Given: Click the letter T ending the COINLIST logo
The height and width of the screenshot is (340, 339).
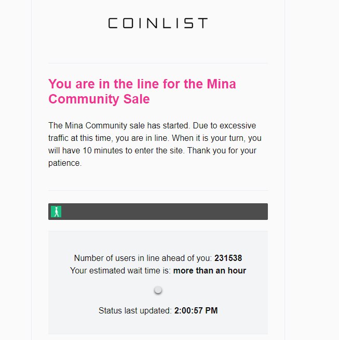Looking at the screenshot, I should [202, 23].
